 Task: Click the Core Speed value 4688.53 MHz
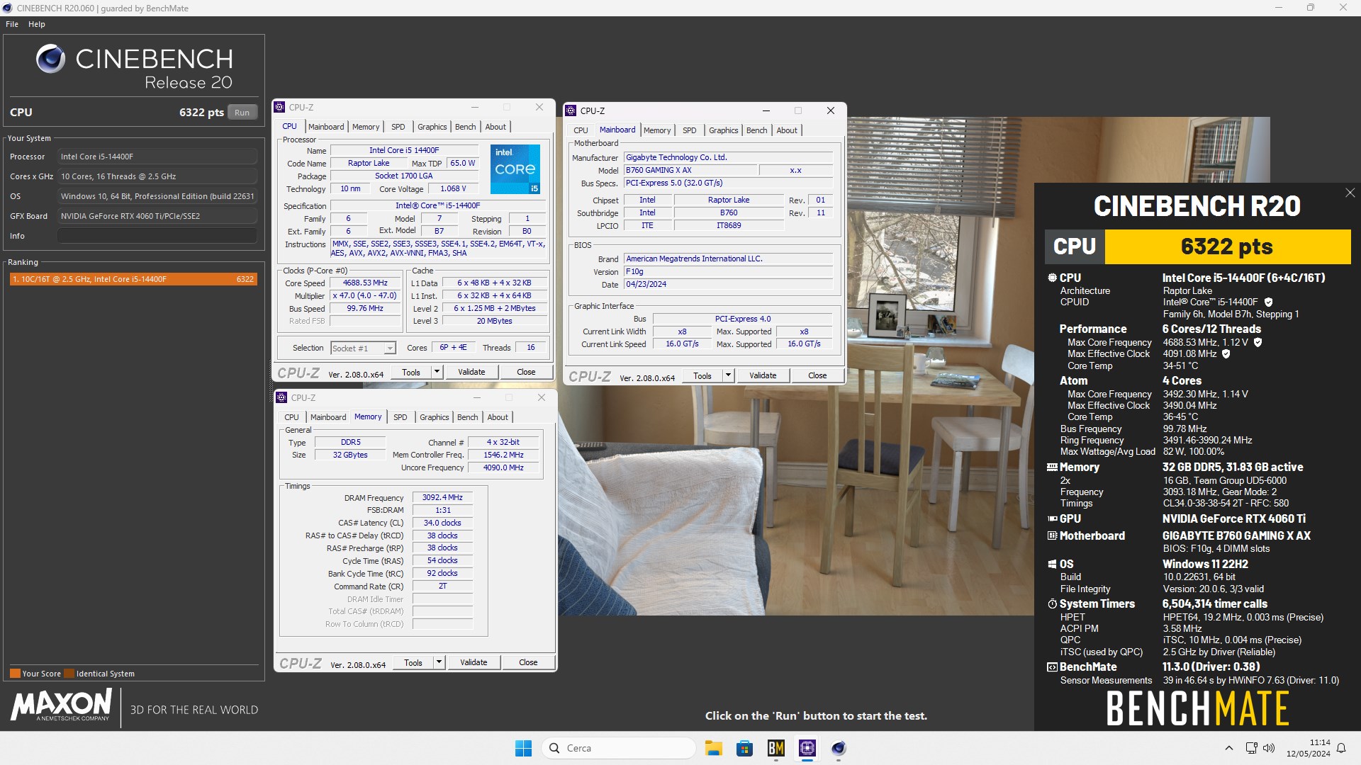[366, 283]
